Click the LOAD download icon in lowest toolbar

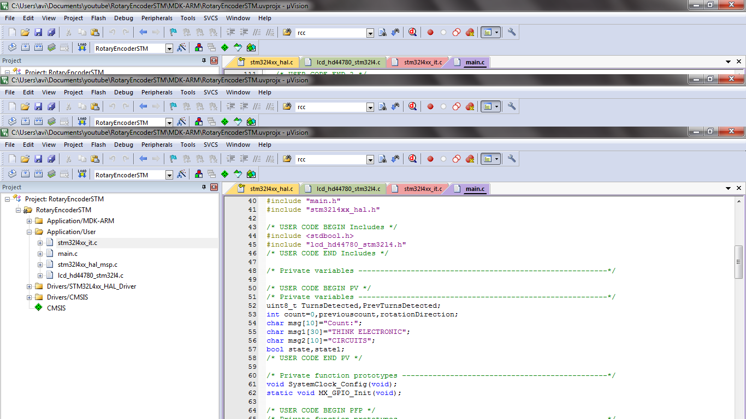click(82, 175)
